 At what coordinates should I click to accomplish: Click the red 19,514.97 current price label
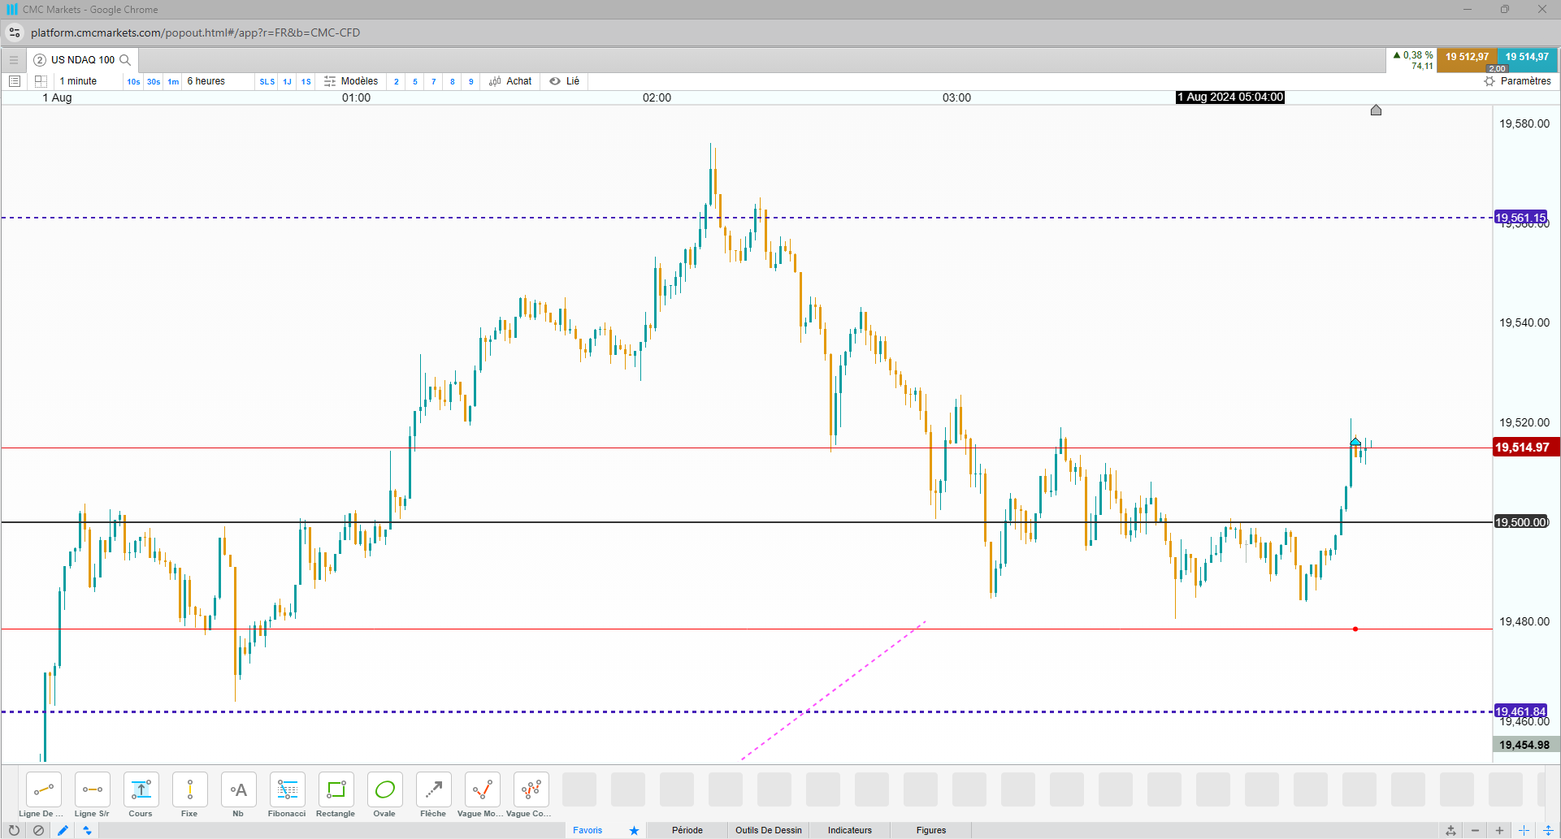(1527, 448)
